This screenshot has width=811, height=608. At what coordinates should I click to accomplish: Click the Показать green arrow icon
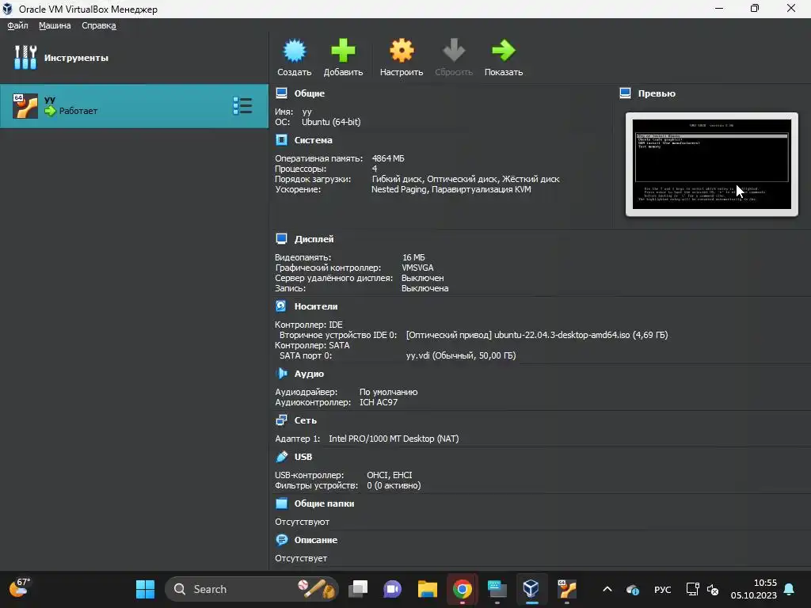tap(503, 51)
